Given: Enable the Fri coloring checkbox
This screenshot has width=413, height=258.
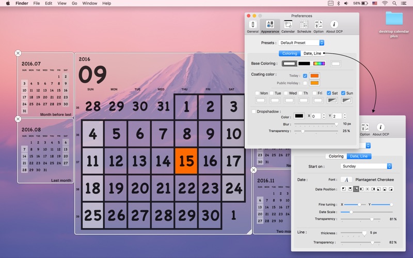Looking at the screenshot, I should click(x=314, y=93).
